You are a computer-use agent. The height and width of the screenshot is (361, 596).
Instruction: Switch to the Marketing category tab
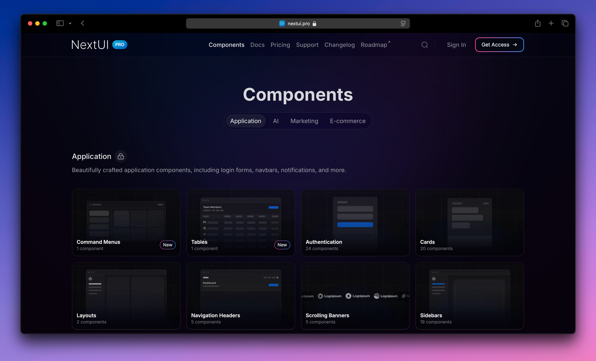point(304,121)
